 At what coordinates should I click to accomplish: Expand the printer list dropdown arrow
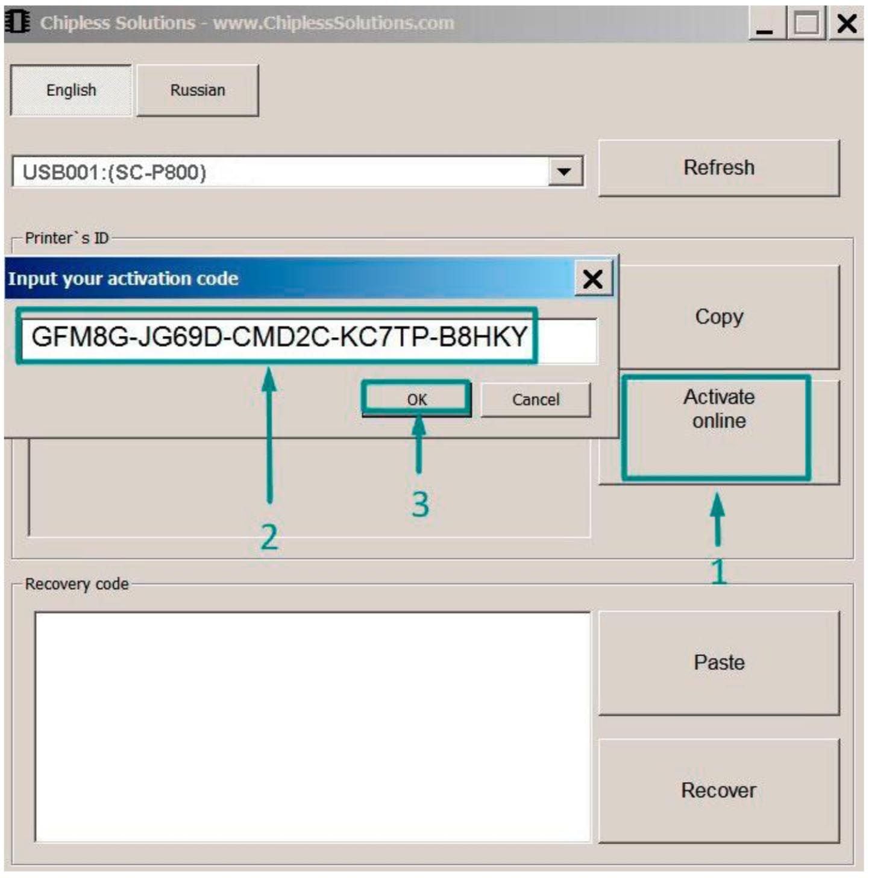564,172
